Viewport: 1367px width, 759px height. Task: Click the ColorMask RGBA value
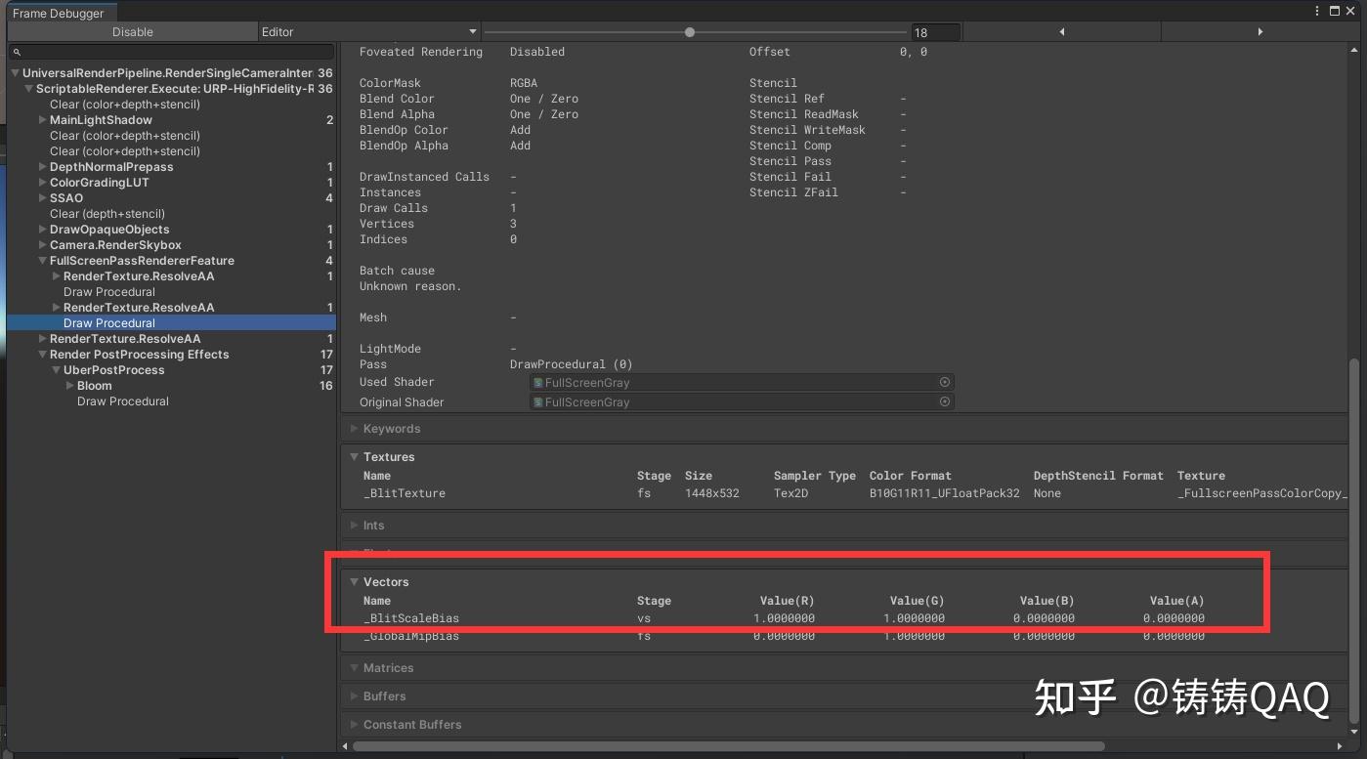tap(524, 83)
